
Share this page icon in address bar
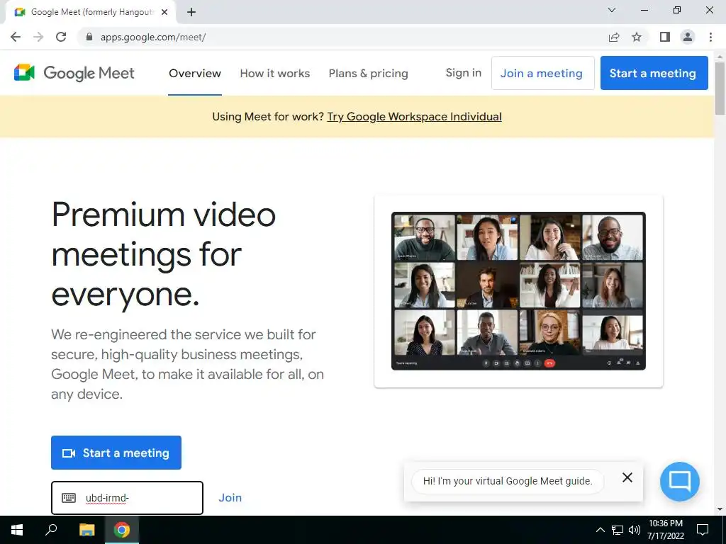614,37
